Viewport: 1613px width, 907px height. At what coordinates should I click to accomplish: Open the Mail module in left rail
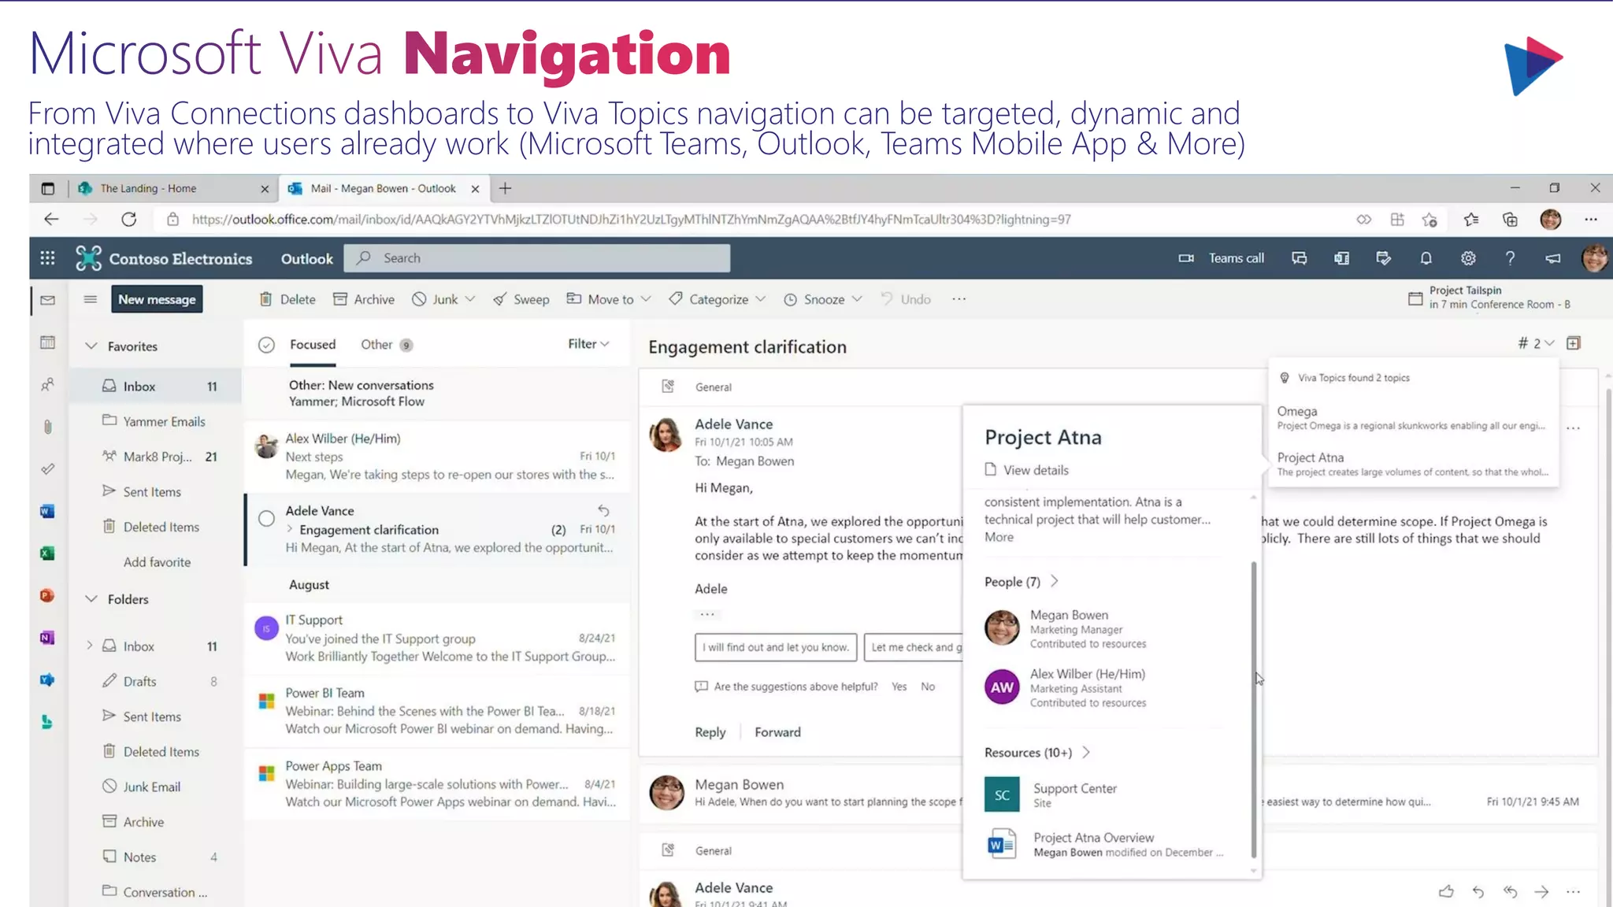[x=48, y=300]
